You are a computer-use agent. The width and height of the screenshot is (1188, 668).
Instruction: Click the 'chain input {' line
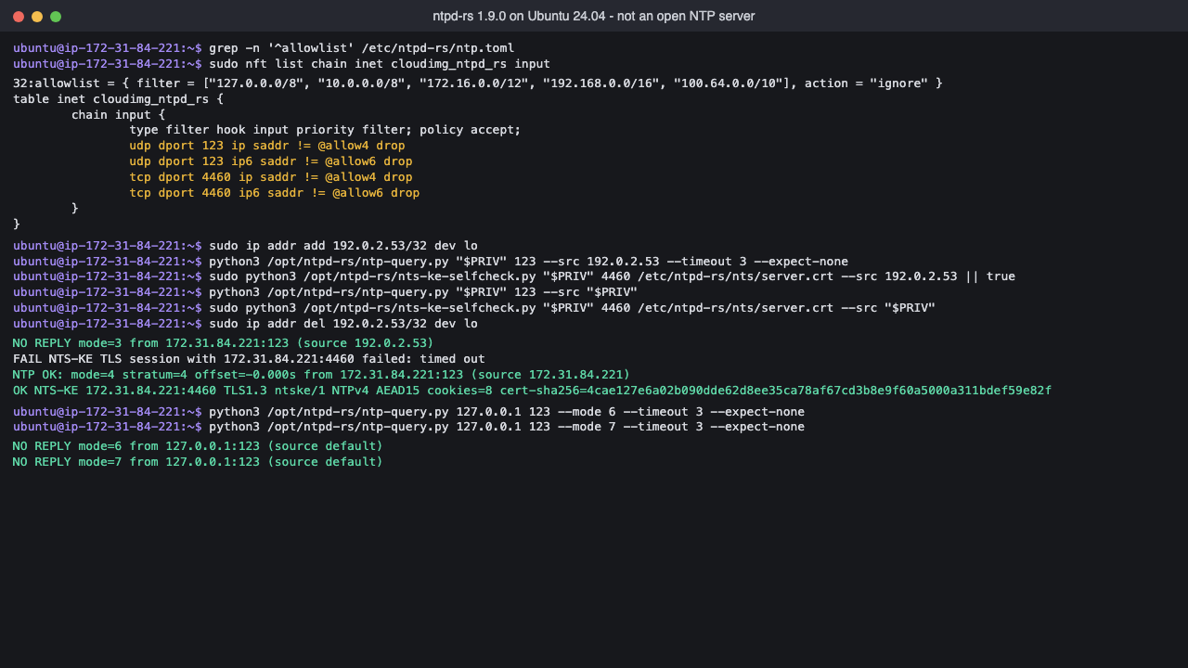(118, 115)
